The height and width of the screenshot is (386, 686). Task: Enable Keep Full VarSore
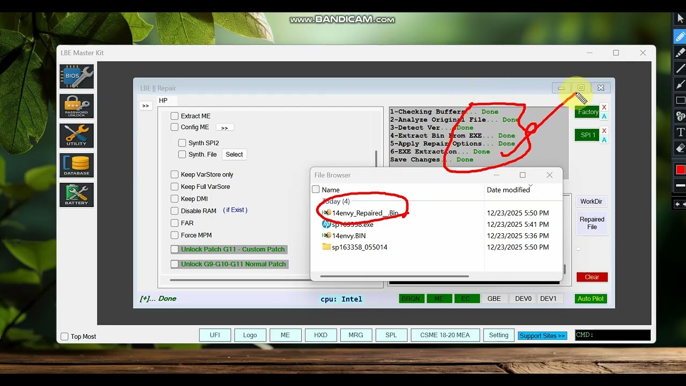tap(174, 187)
